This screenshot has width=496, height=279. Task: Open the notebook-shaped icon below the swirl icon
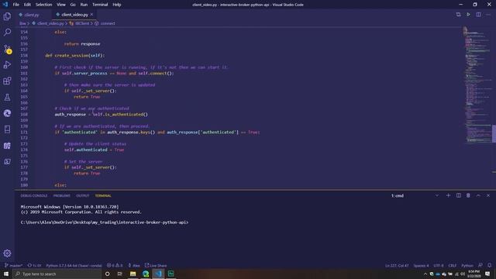(x=7, y=129)
